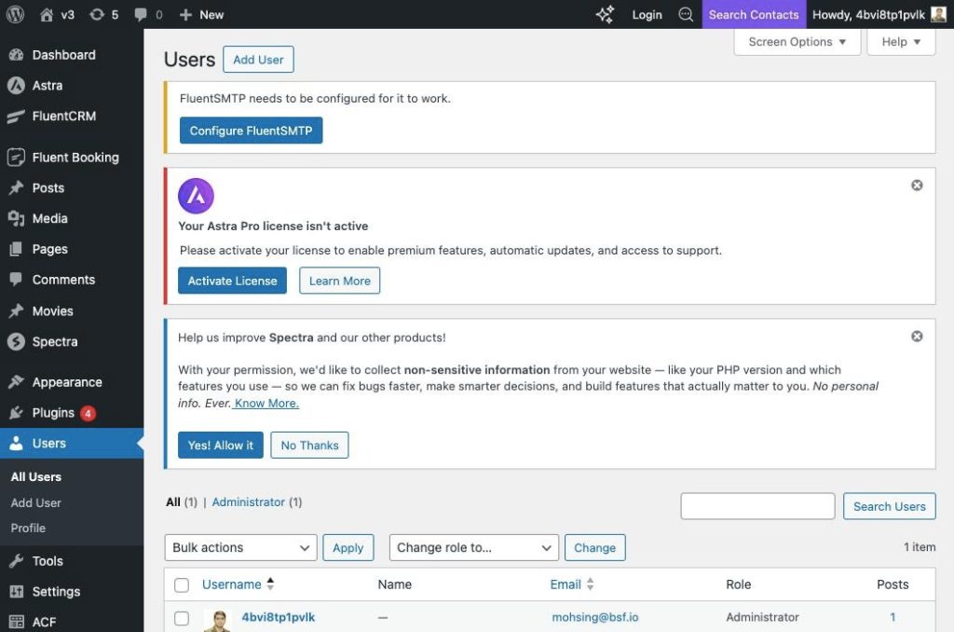Click the Plugins update badge 4
954x632 pixels.
coord(88,413)
